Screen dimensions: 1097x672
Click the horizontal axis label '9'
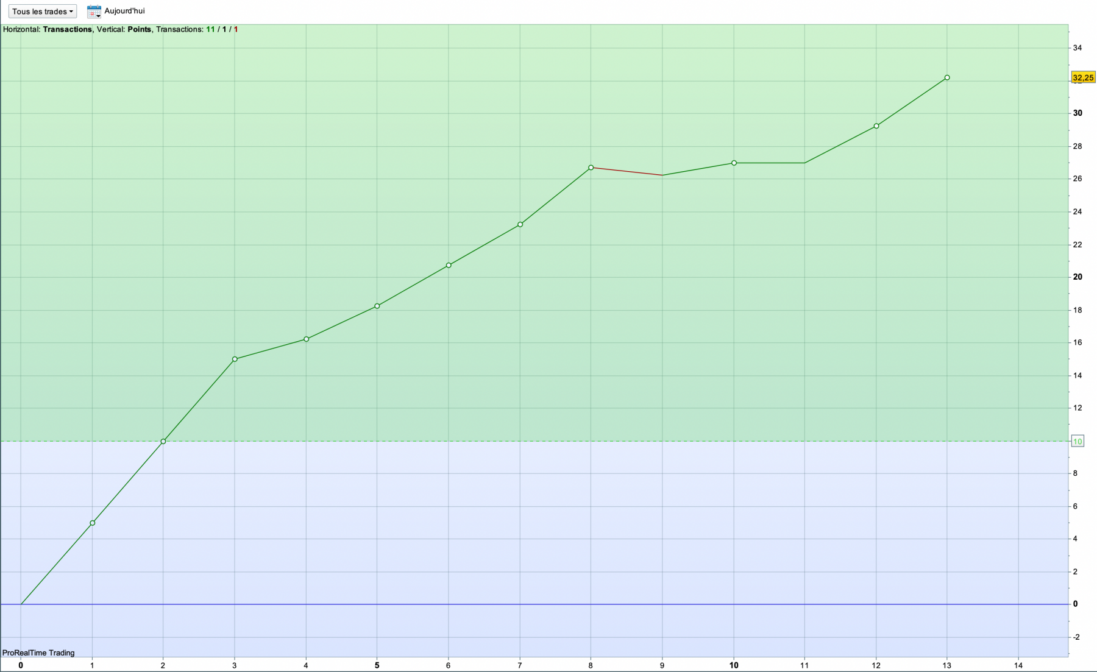point(662,665)
